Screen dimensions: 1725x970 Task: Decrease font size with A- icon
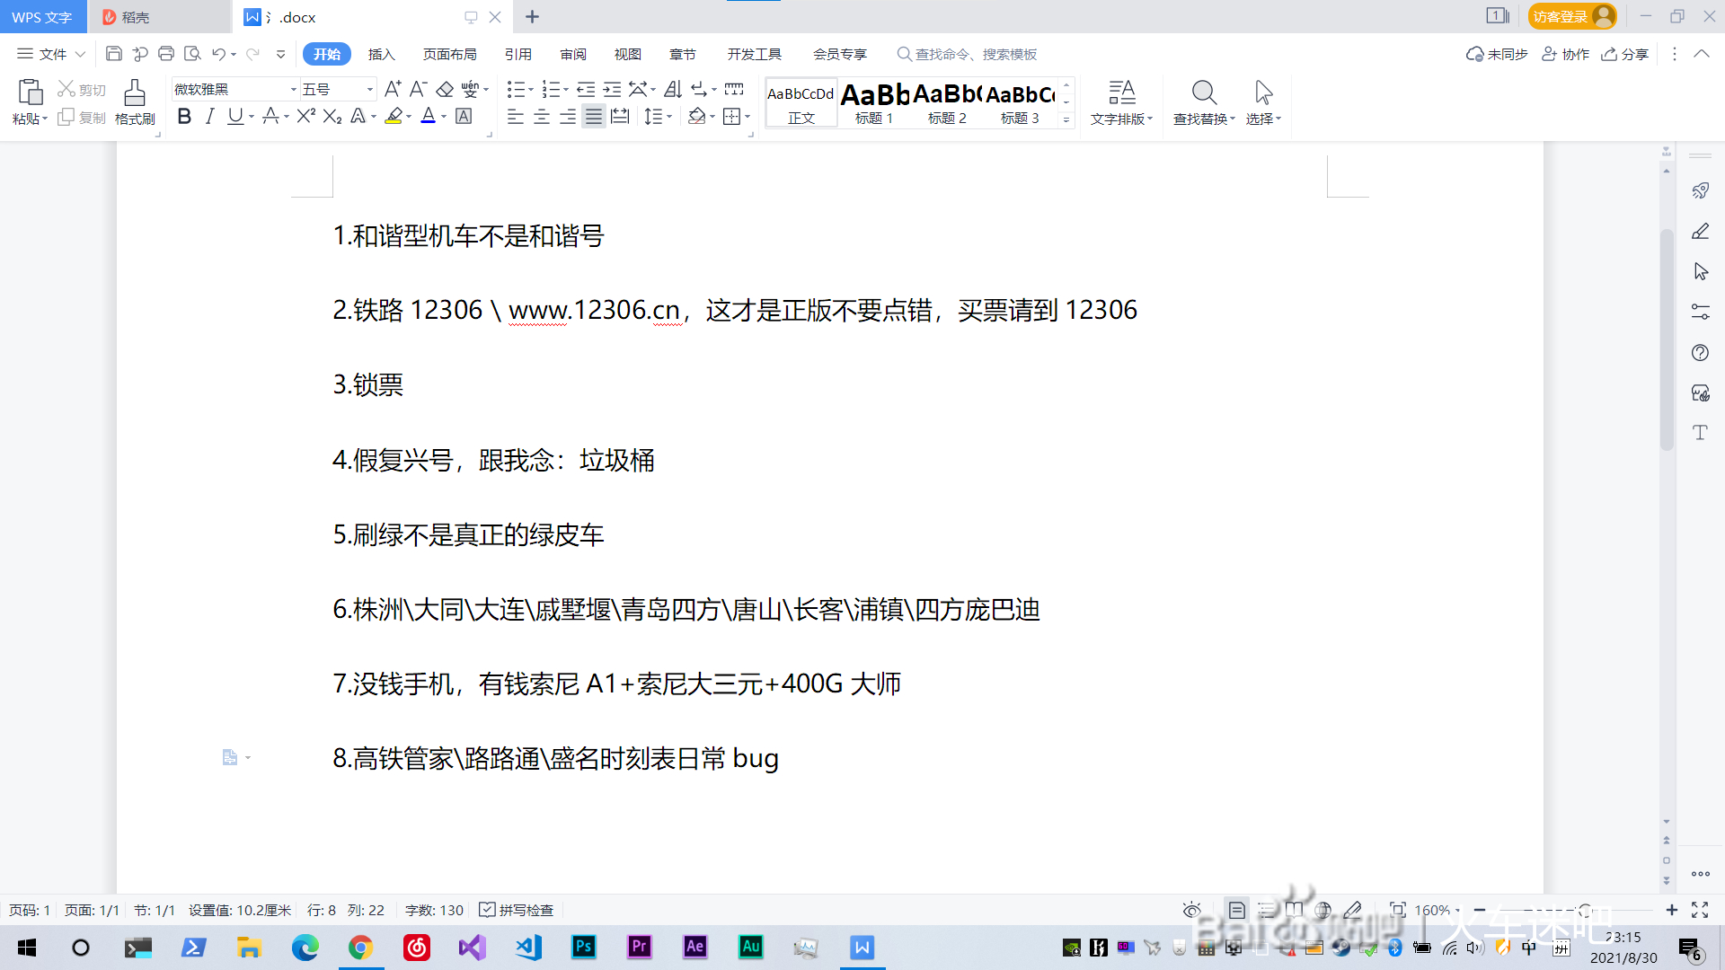pos(418,89)
